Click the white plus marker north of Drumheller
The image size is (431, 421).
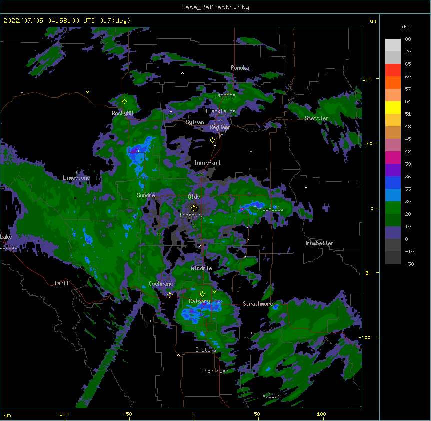[306, 187]
